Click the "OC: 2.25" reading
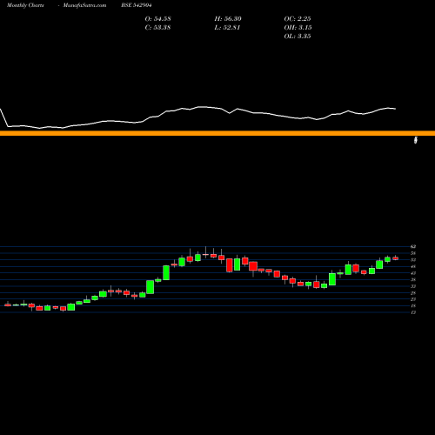This screenshot has height=435, width=435. click(298, 19)
